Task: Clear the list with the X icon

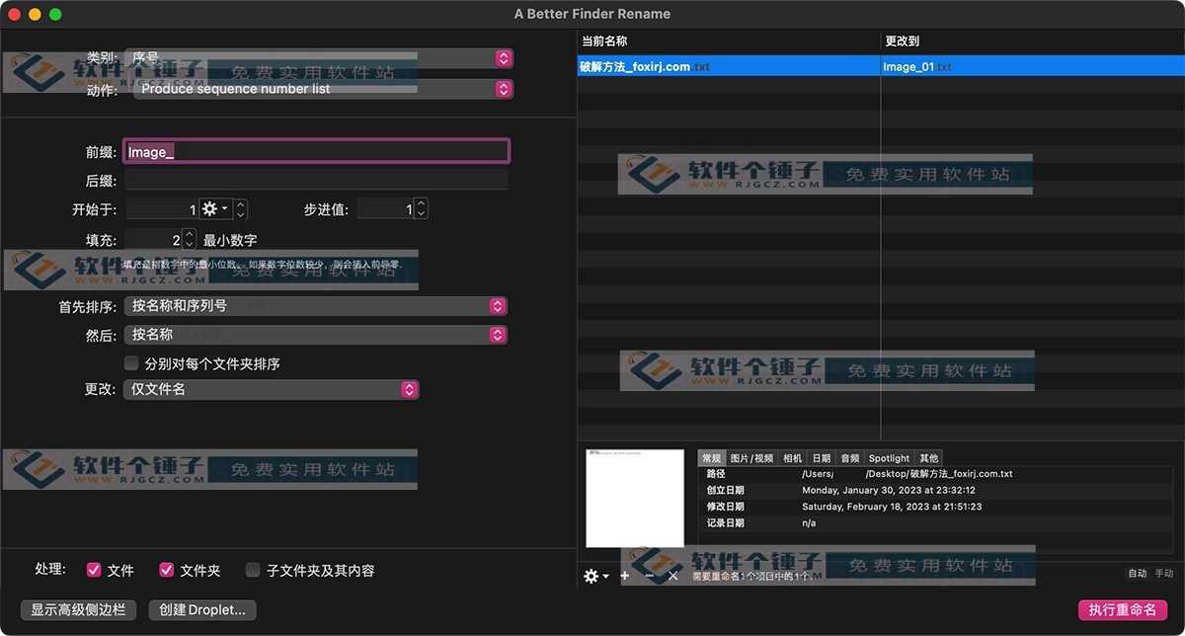Action: click(673, 576)
